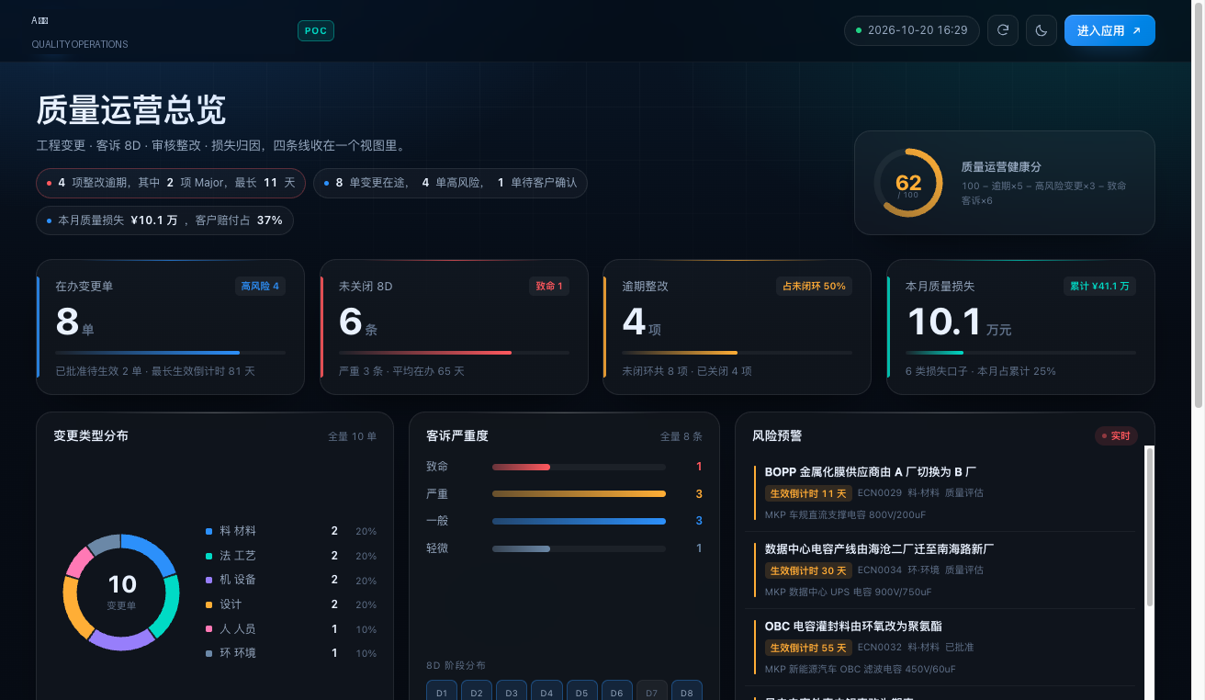Select the 人 人员 legend row
Screen dimensions: 1205x700
pyautogui.click(x=291, y=629)
